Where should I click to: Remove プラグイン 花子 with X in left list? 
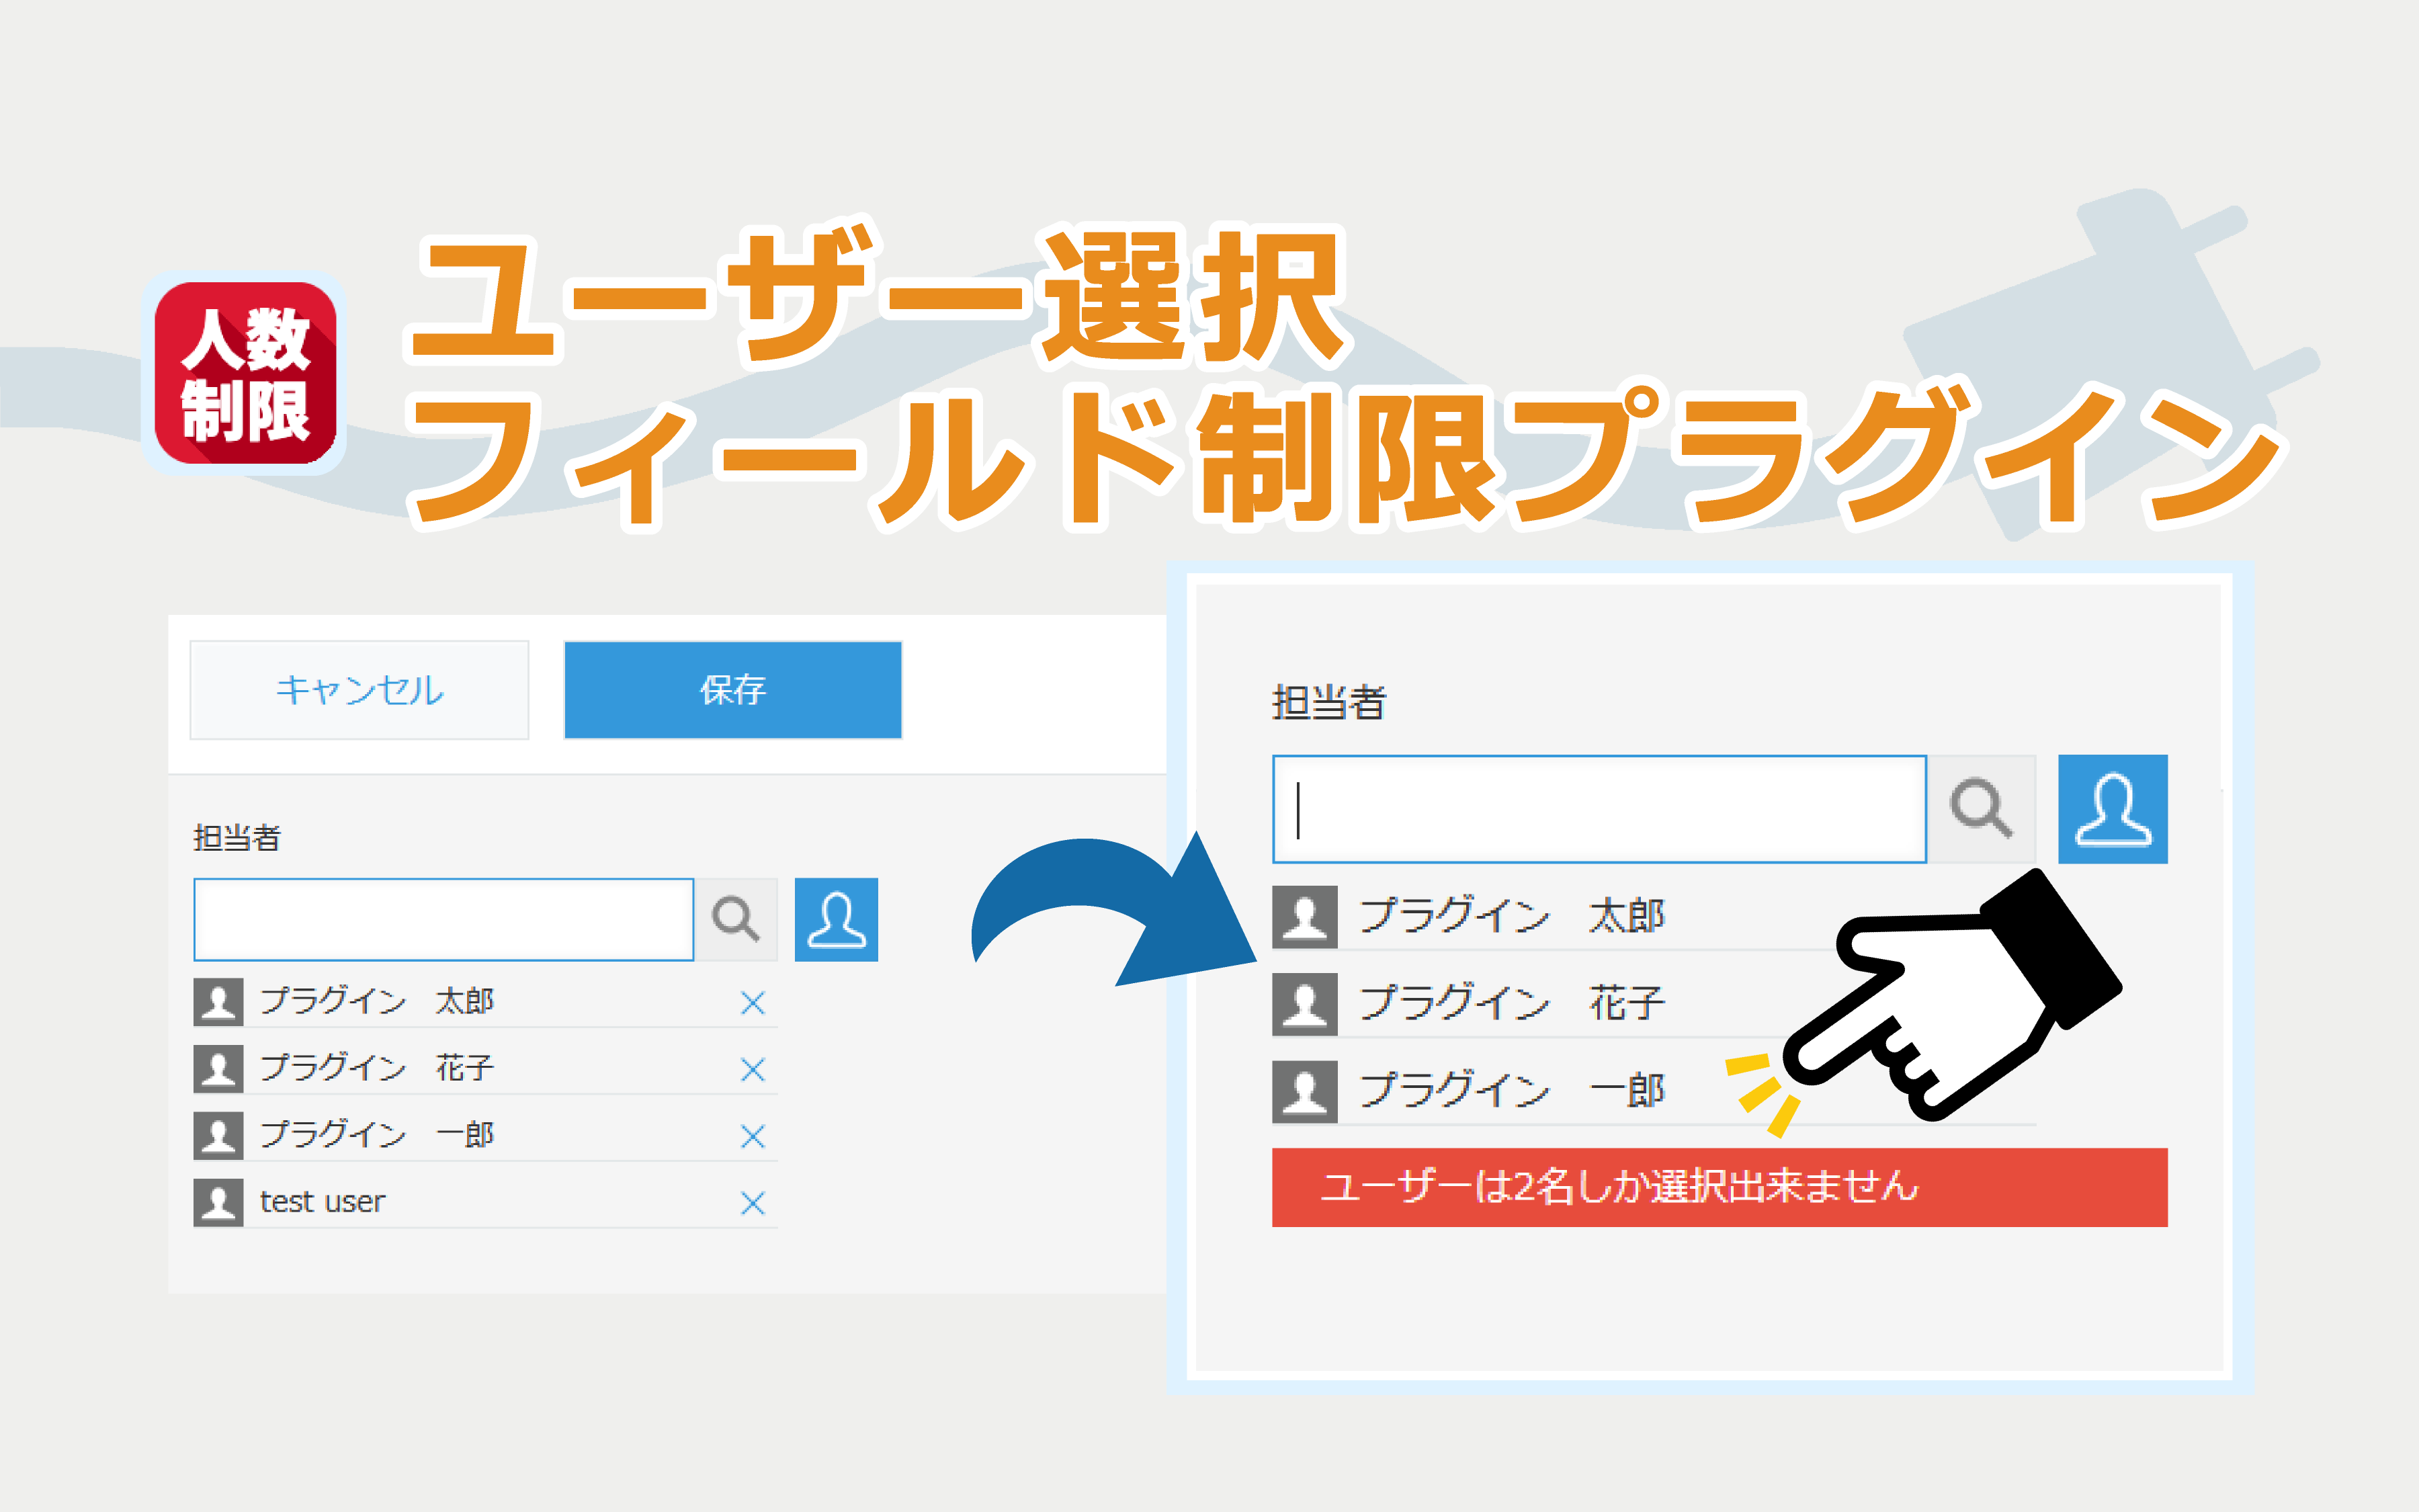point(753,1070)
